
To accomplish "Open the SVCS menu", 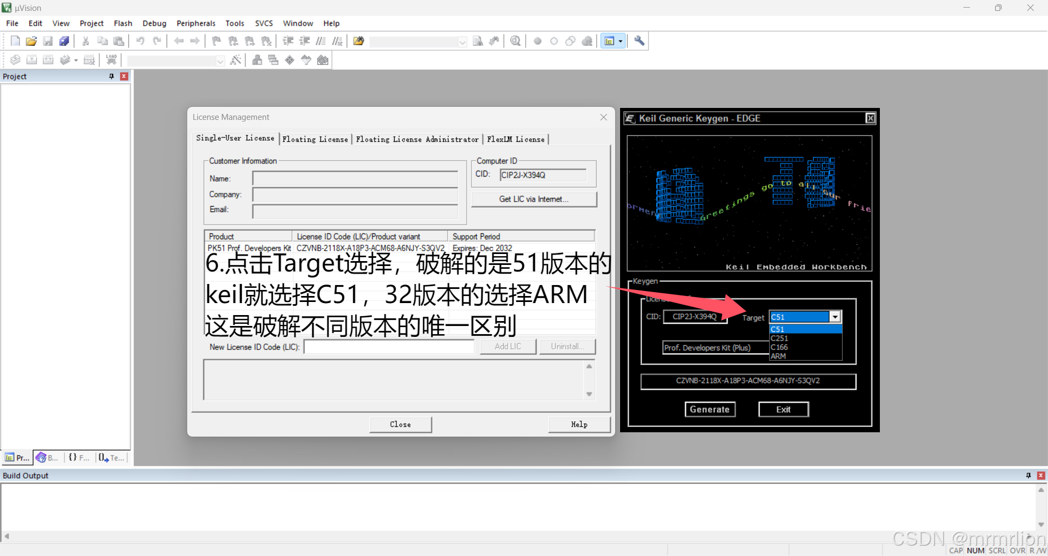I will click(x=264, y=23).
